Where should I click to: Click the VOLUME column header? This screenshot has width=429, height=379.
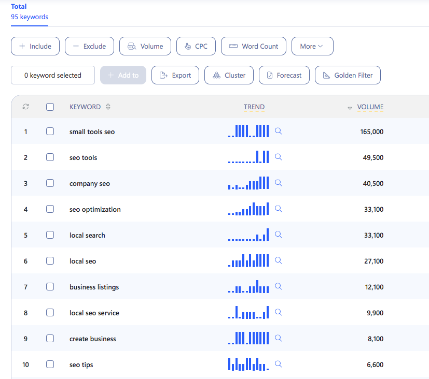[x=370, y=107]
